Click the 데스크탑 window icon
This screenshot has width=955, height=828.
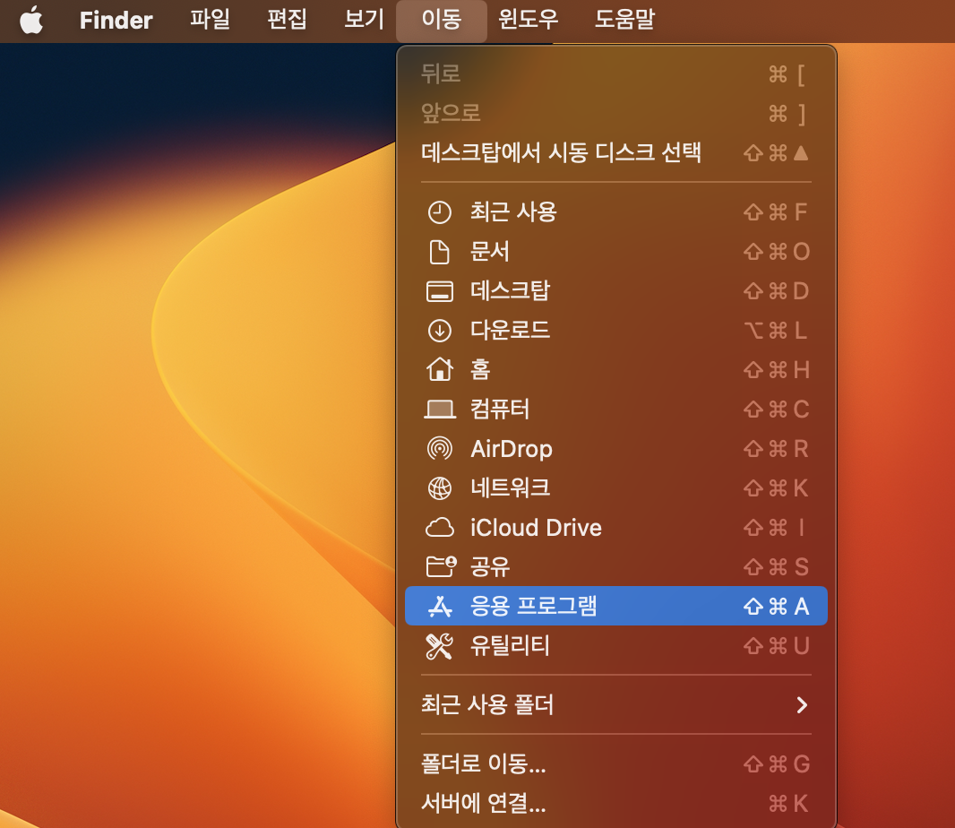[440, 290]
